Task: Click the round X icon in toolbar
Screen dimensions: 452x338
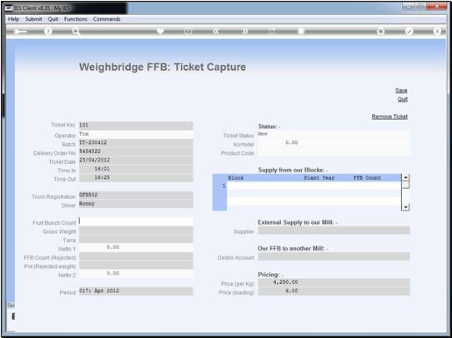Action: pos(437,32)
